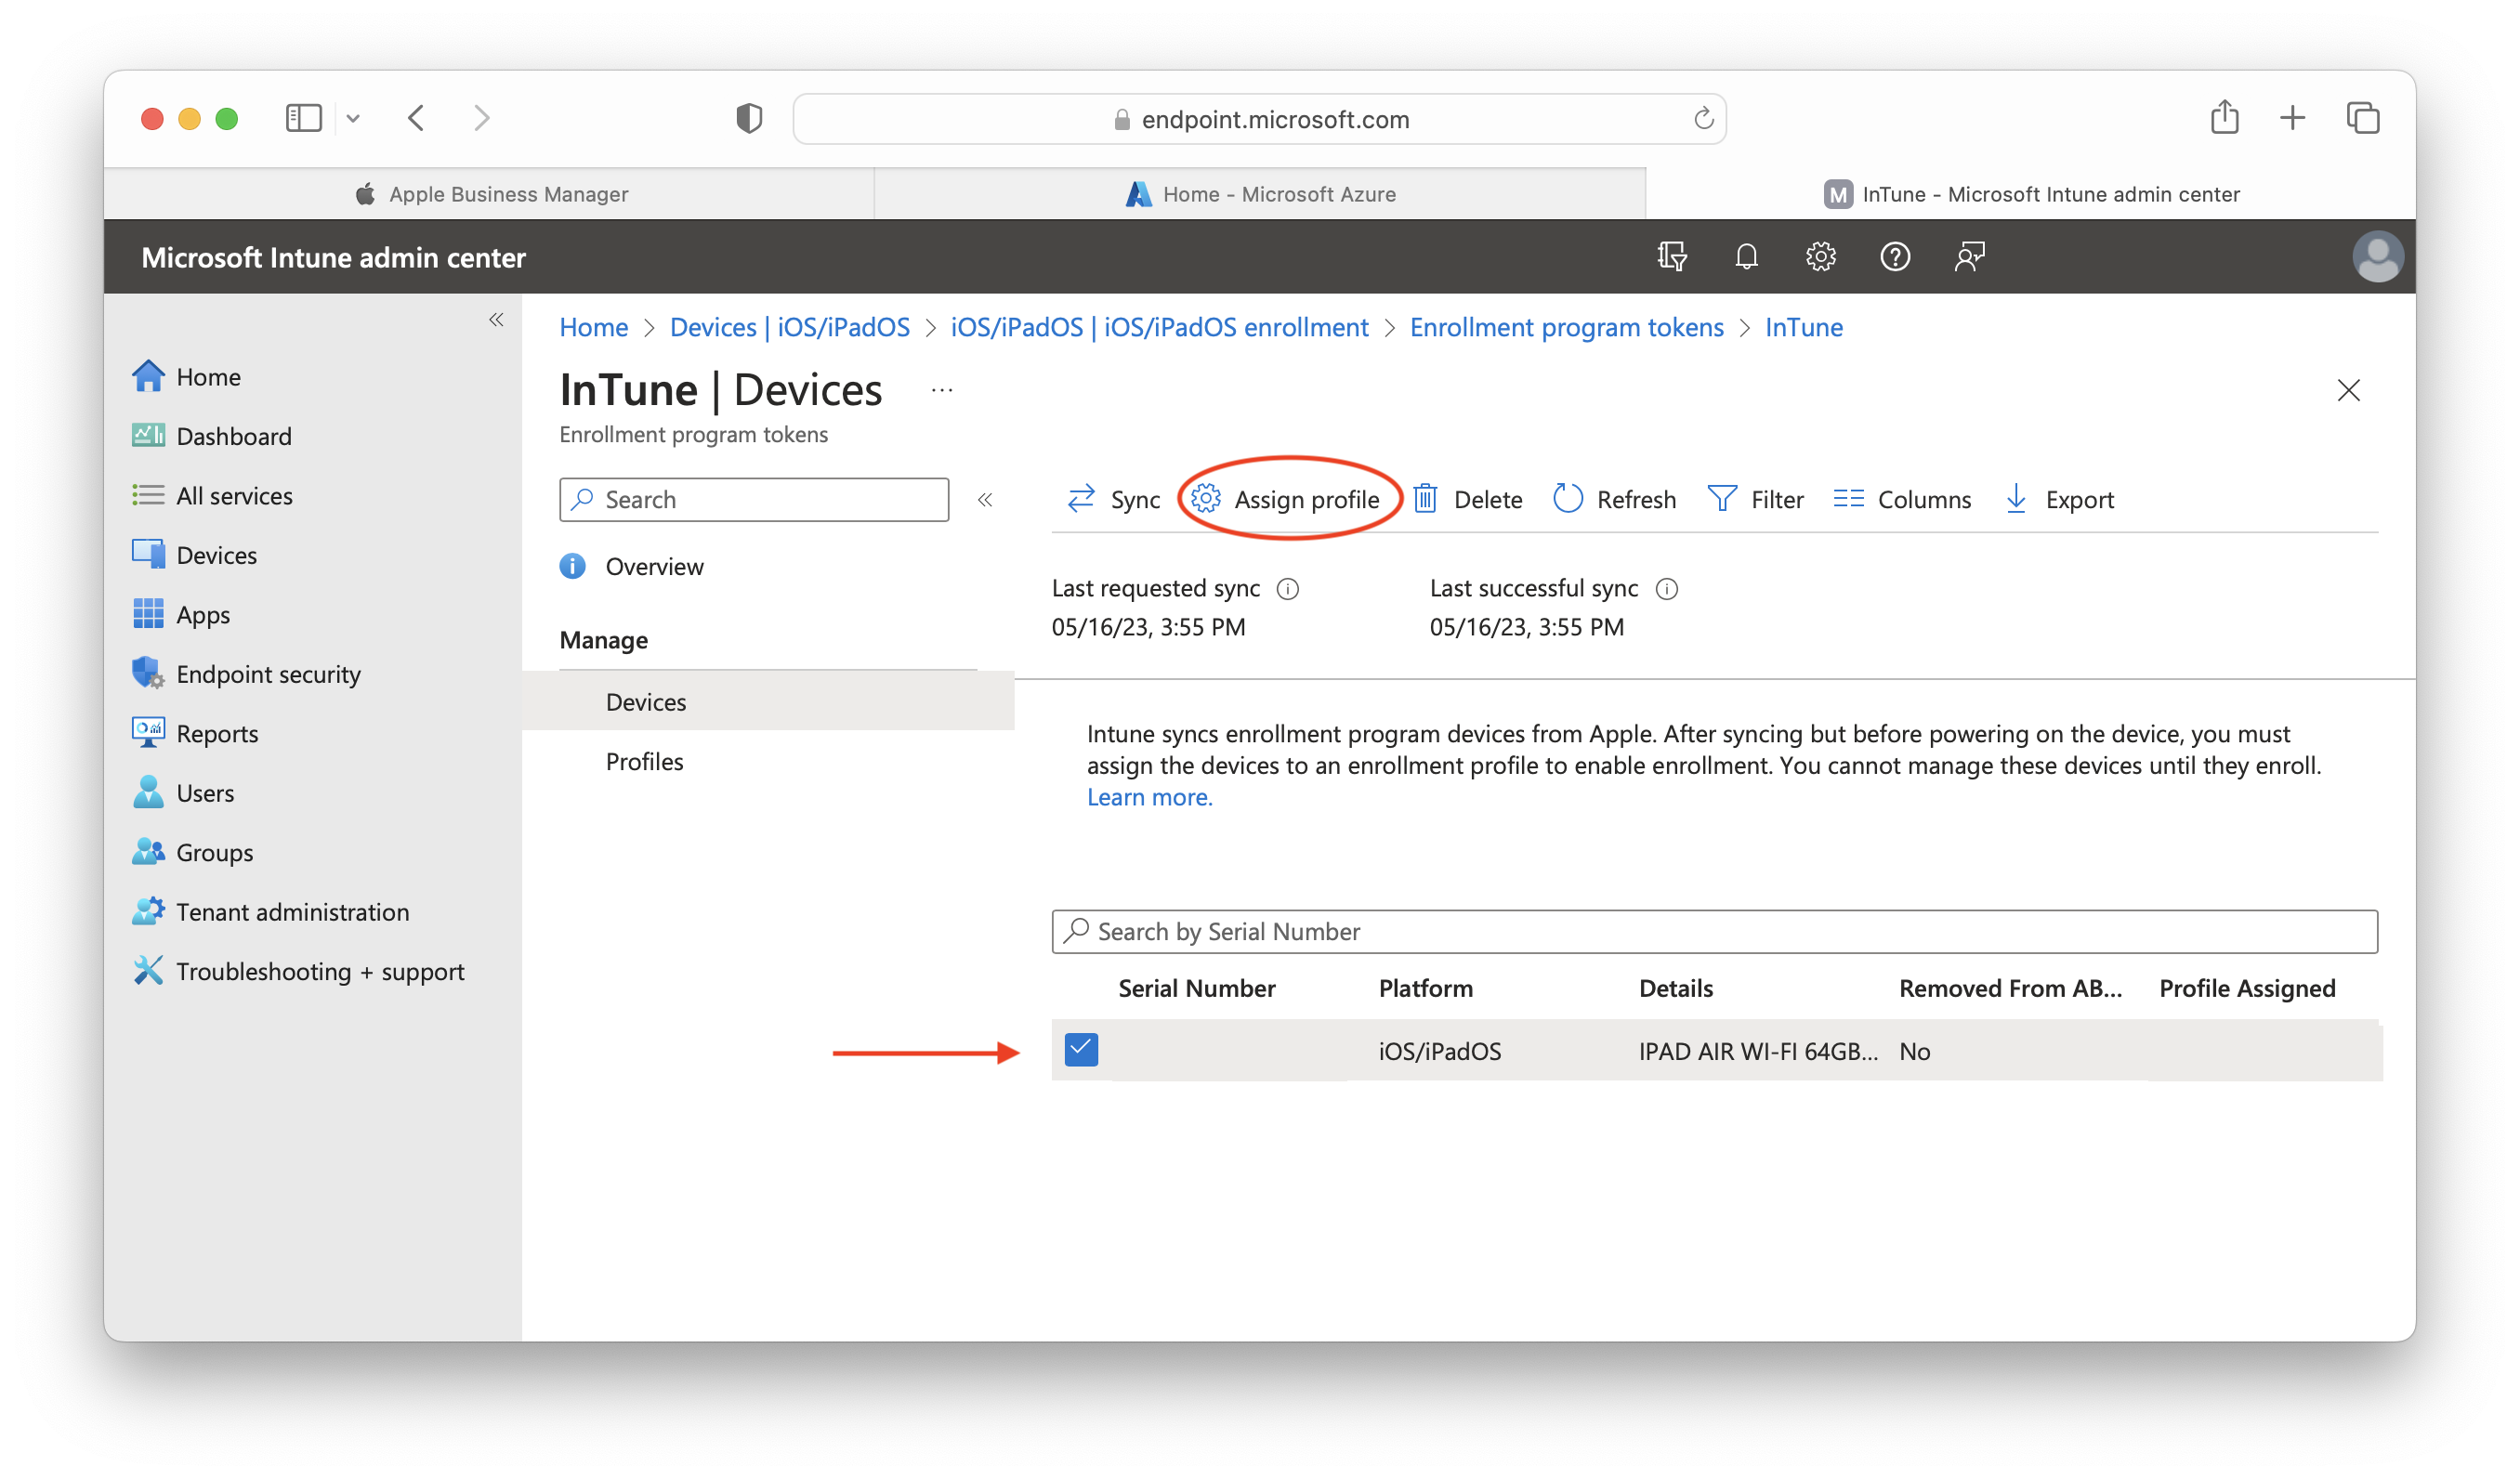Collapse the InTune resource menu chevrons
This screenshot has height=1479, width=2520.
[x=985, y=500]
